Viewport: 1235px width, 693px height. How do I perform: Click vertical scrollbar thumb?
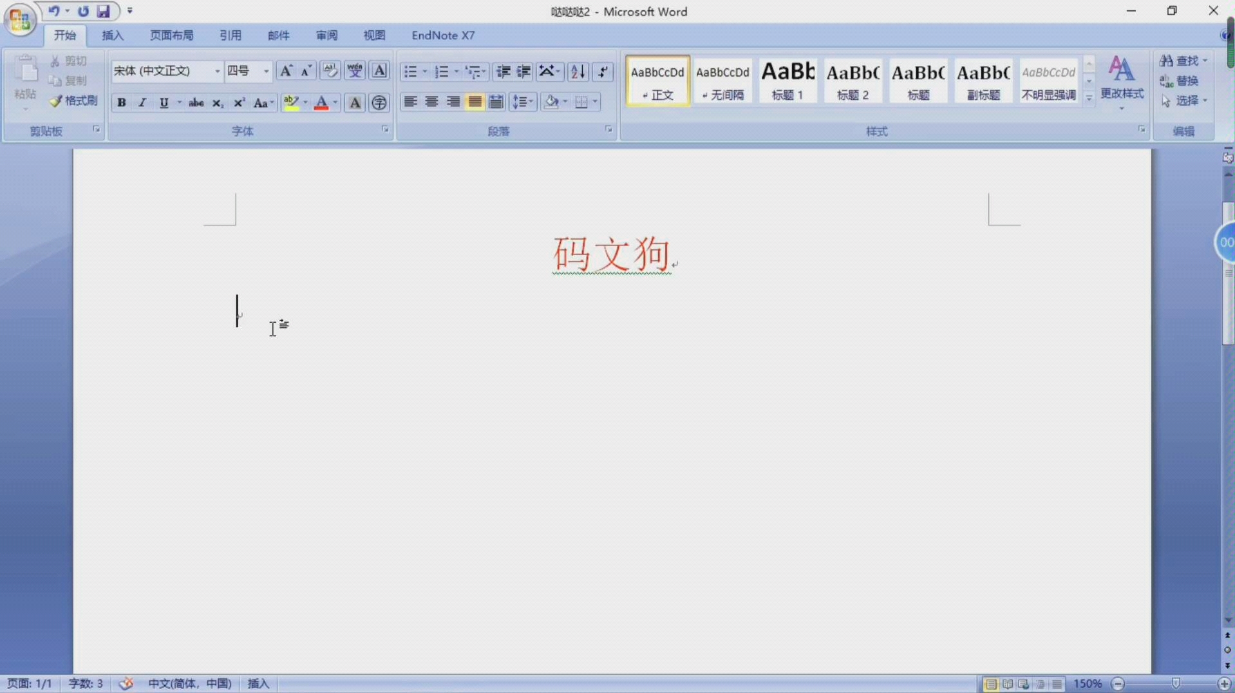click(x=1228, y=274)
